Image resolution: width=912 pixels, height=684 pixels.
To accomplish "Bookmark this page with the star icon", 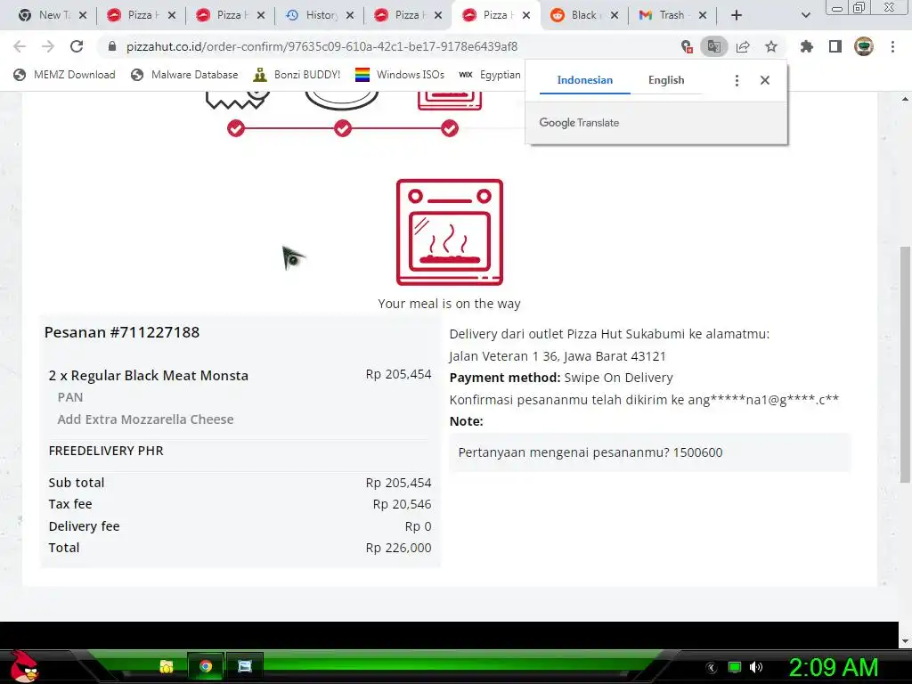I will click(x=771, y=46).
